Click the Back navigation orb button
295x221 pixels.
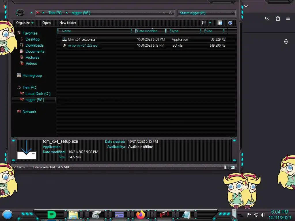coord(20,13)
